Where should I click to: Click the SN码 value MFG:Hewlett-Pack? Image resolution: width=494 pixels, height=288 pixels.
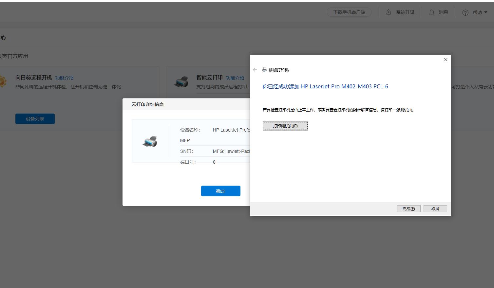pos(231,151)
